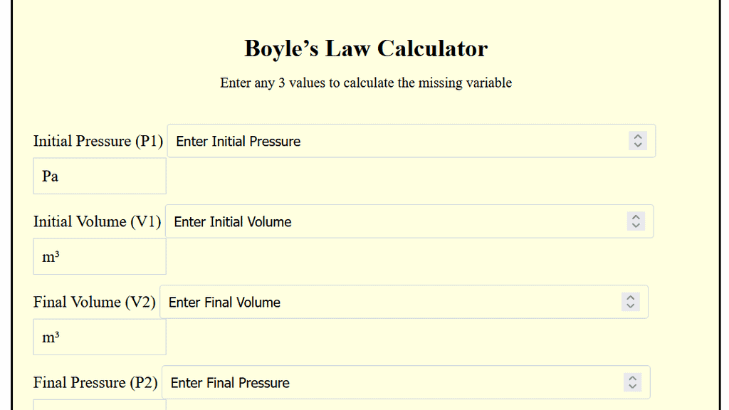Image resolution: width=729 pixels, height=410 pixels.
Task: Select the m³ unit box under Final Volume
Action: 99,337
